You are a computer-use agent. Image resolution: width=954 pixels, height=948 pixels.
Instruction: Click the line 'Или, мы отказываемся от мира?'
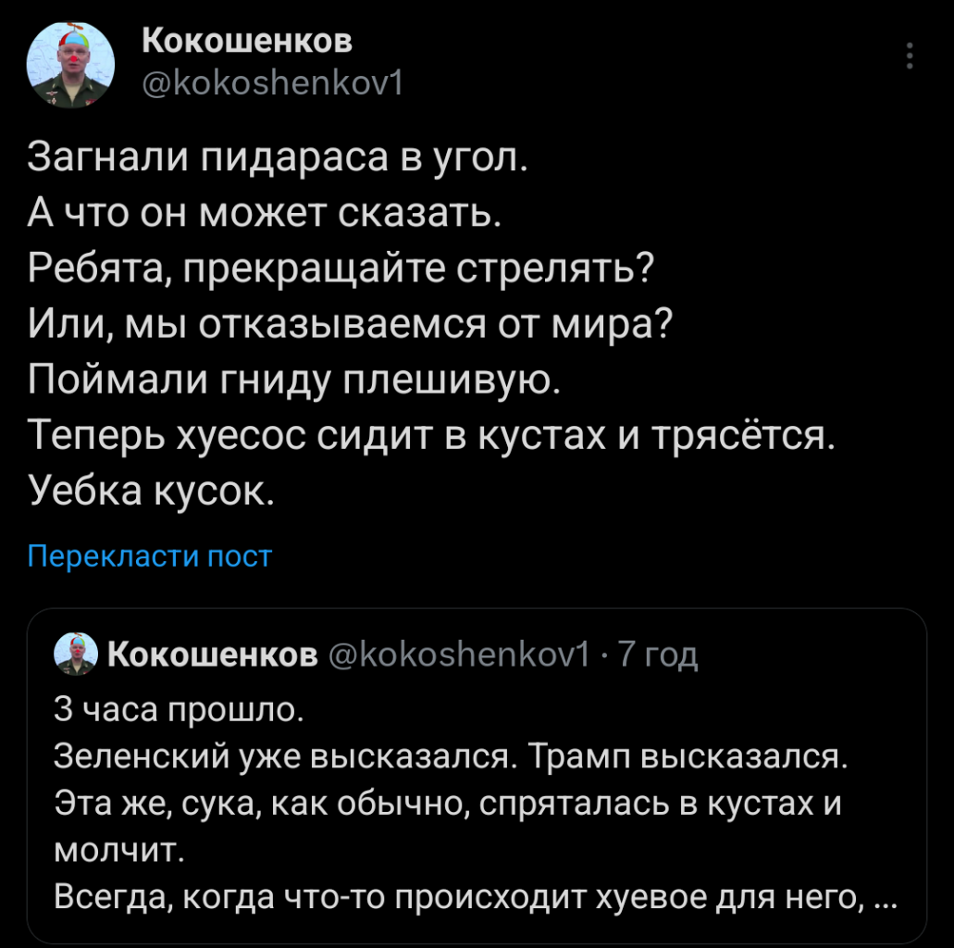[350, 325]
